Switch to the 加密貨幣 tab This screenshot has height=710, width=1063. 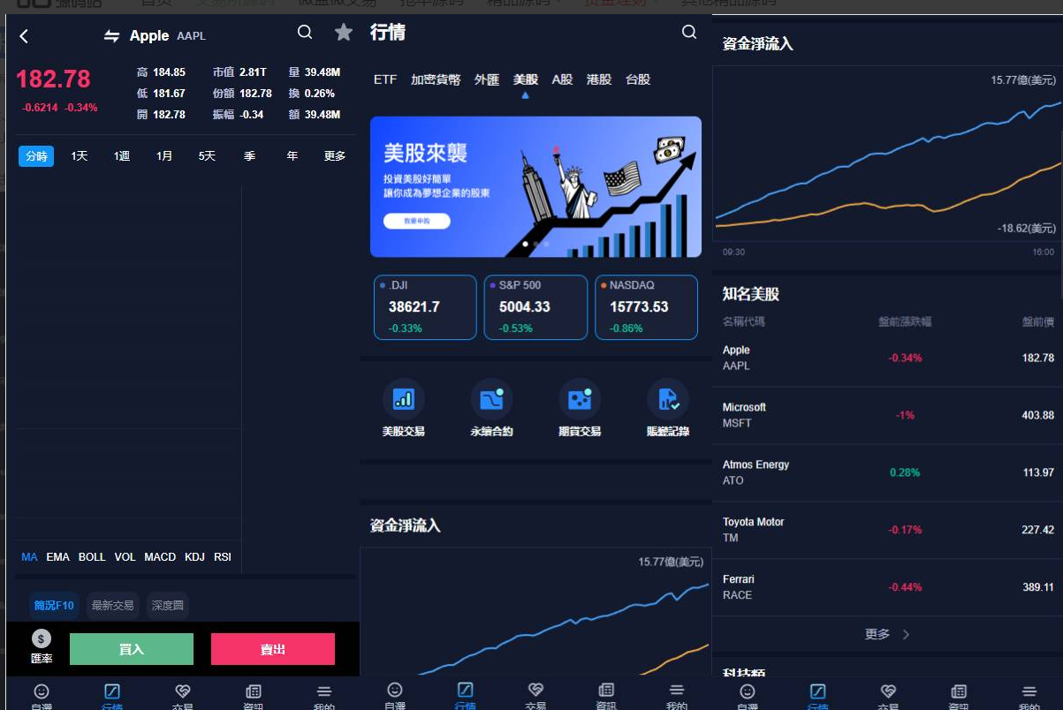pyautogui.click(x=436, y=79)
